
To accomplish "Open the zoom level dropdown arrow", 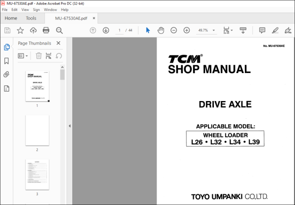I will click(214, 30).
